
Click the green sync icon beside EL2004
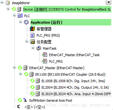point(32,87)
